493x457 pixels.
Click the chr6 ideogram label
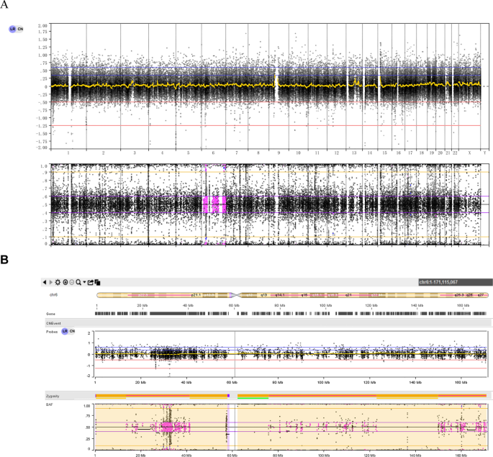[53, 295]
